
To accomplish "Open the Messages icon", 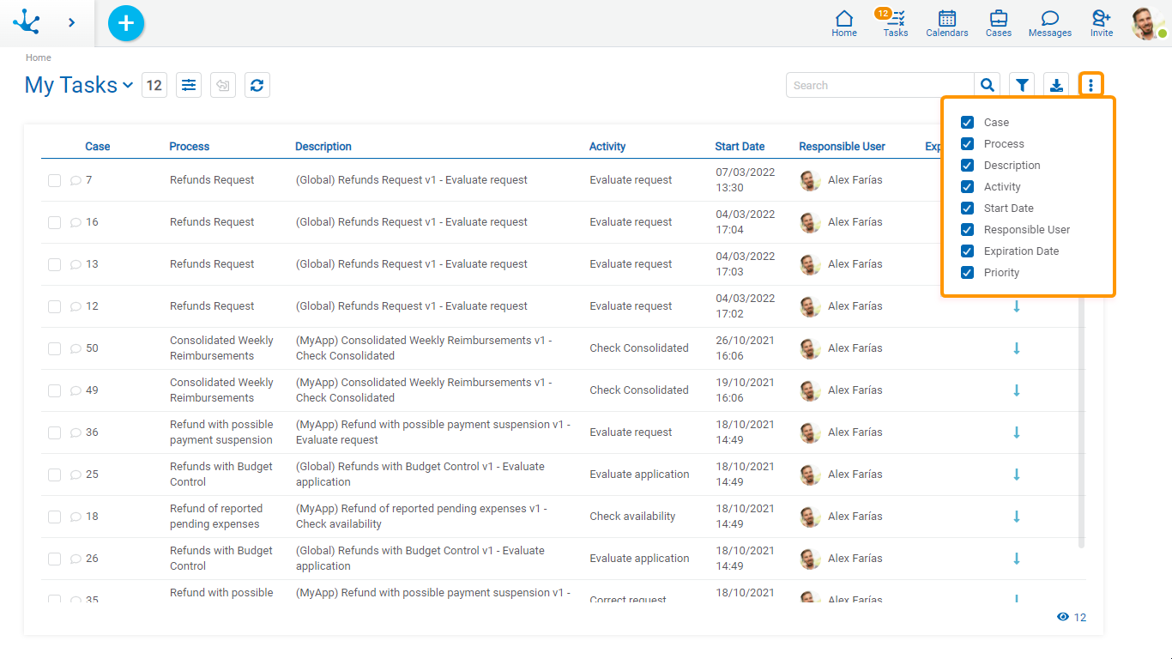I will point(1049,23).
